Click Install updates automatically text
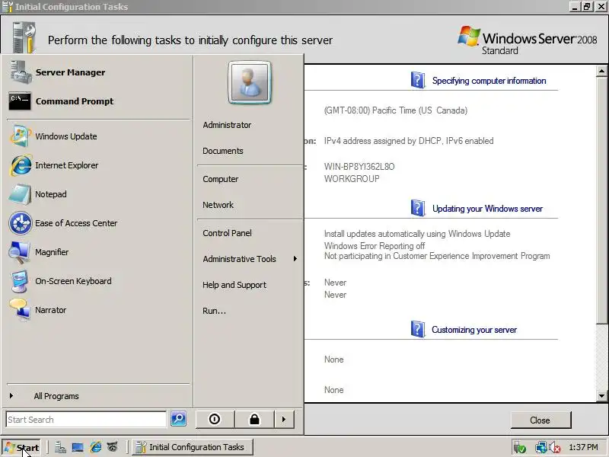The width and height of the screenshot is (609, 457). tap(417, 234)
